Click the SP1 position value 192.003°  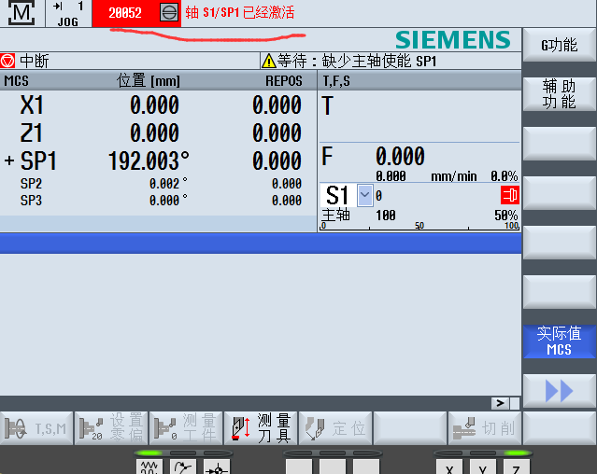tap(149, 160)
